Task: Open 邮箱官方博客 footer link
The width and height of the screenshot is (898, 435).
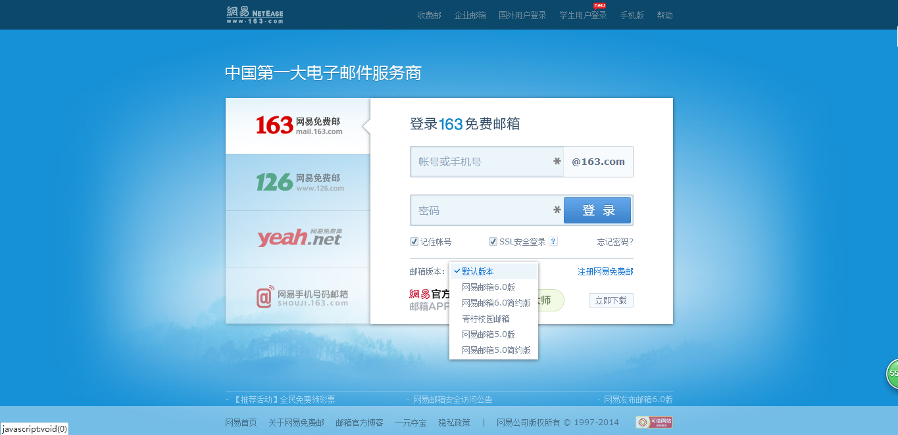Action: [x=359, y=423]
